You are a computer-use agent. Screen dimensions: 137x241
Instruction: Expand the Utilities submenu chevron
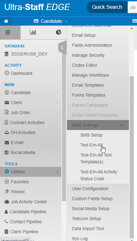pos(57,171)
